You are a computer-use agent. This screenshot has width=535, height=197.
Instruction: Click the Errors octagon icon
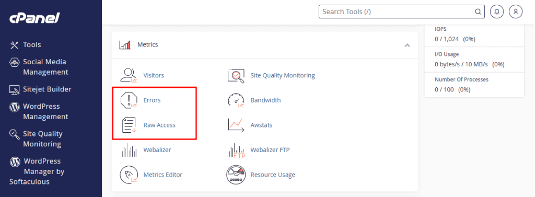(129, 100)
